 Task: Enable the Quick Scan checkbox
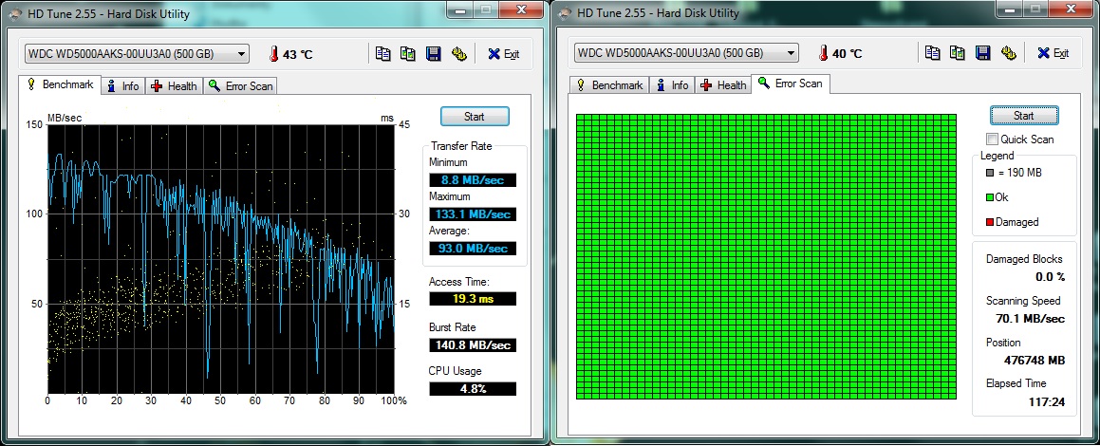pyautogui.click(x=993, y=139)
